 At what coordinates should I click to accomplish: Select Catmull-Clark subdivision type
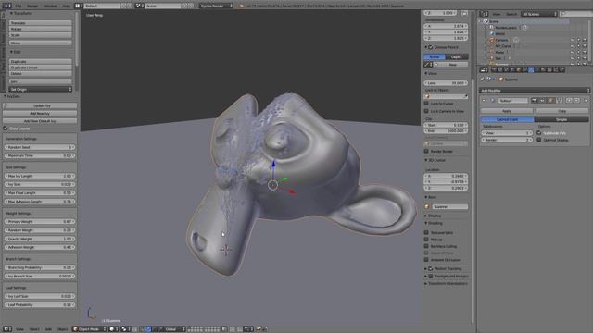[507, 119]
